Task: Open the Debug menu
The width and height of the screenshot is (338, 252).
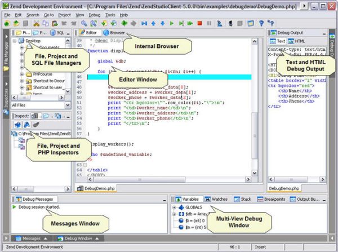Action: (94, 14)
